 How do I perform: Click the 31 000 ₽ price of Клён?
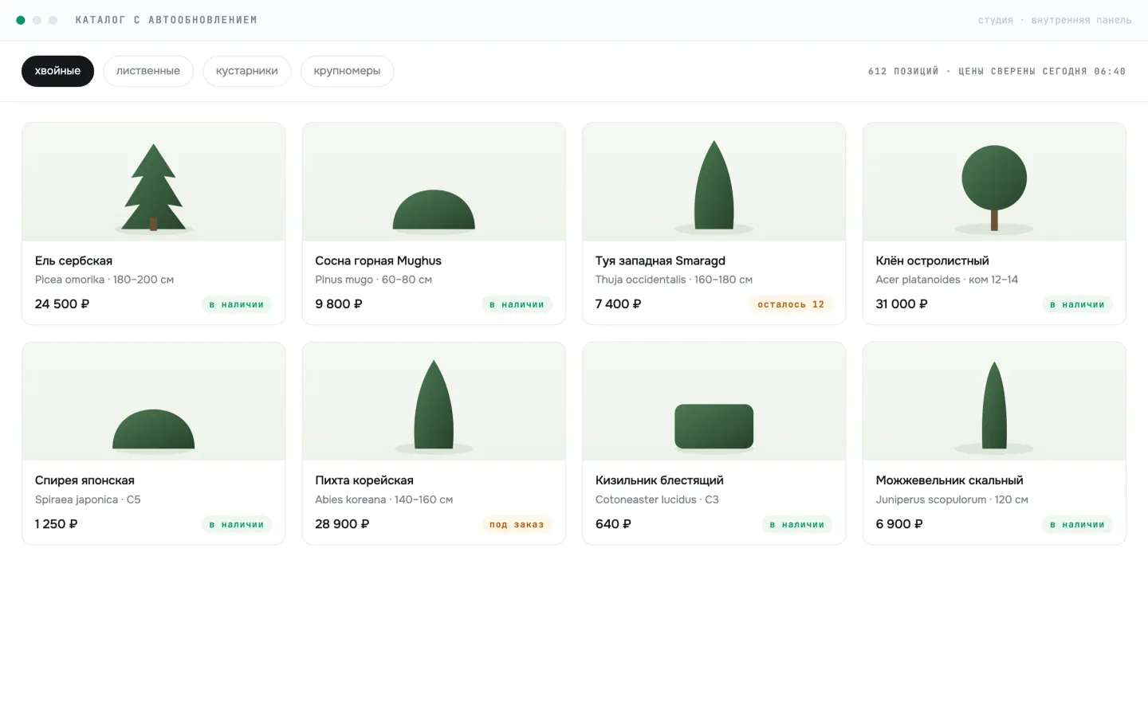click(x=902, y=304)
